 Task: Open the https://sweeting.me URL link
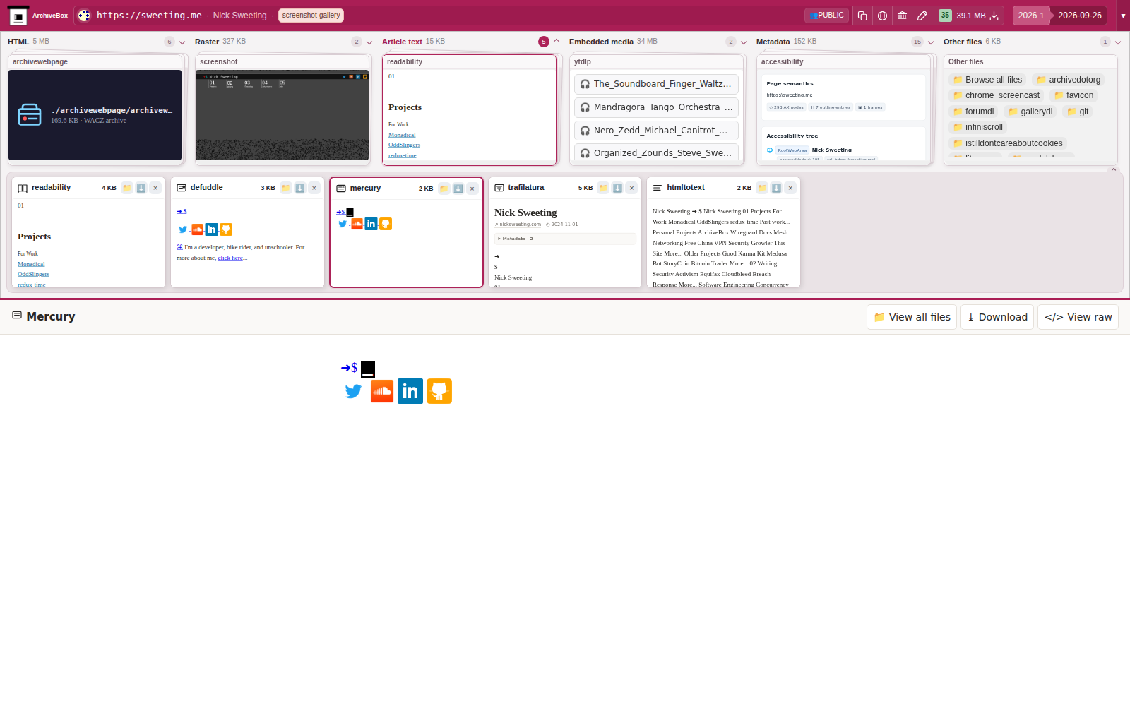149,16
